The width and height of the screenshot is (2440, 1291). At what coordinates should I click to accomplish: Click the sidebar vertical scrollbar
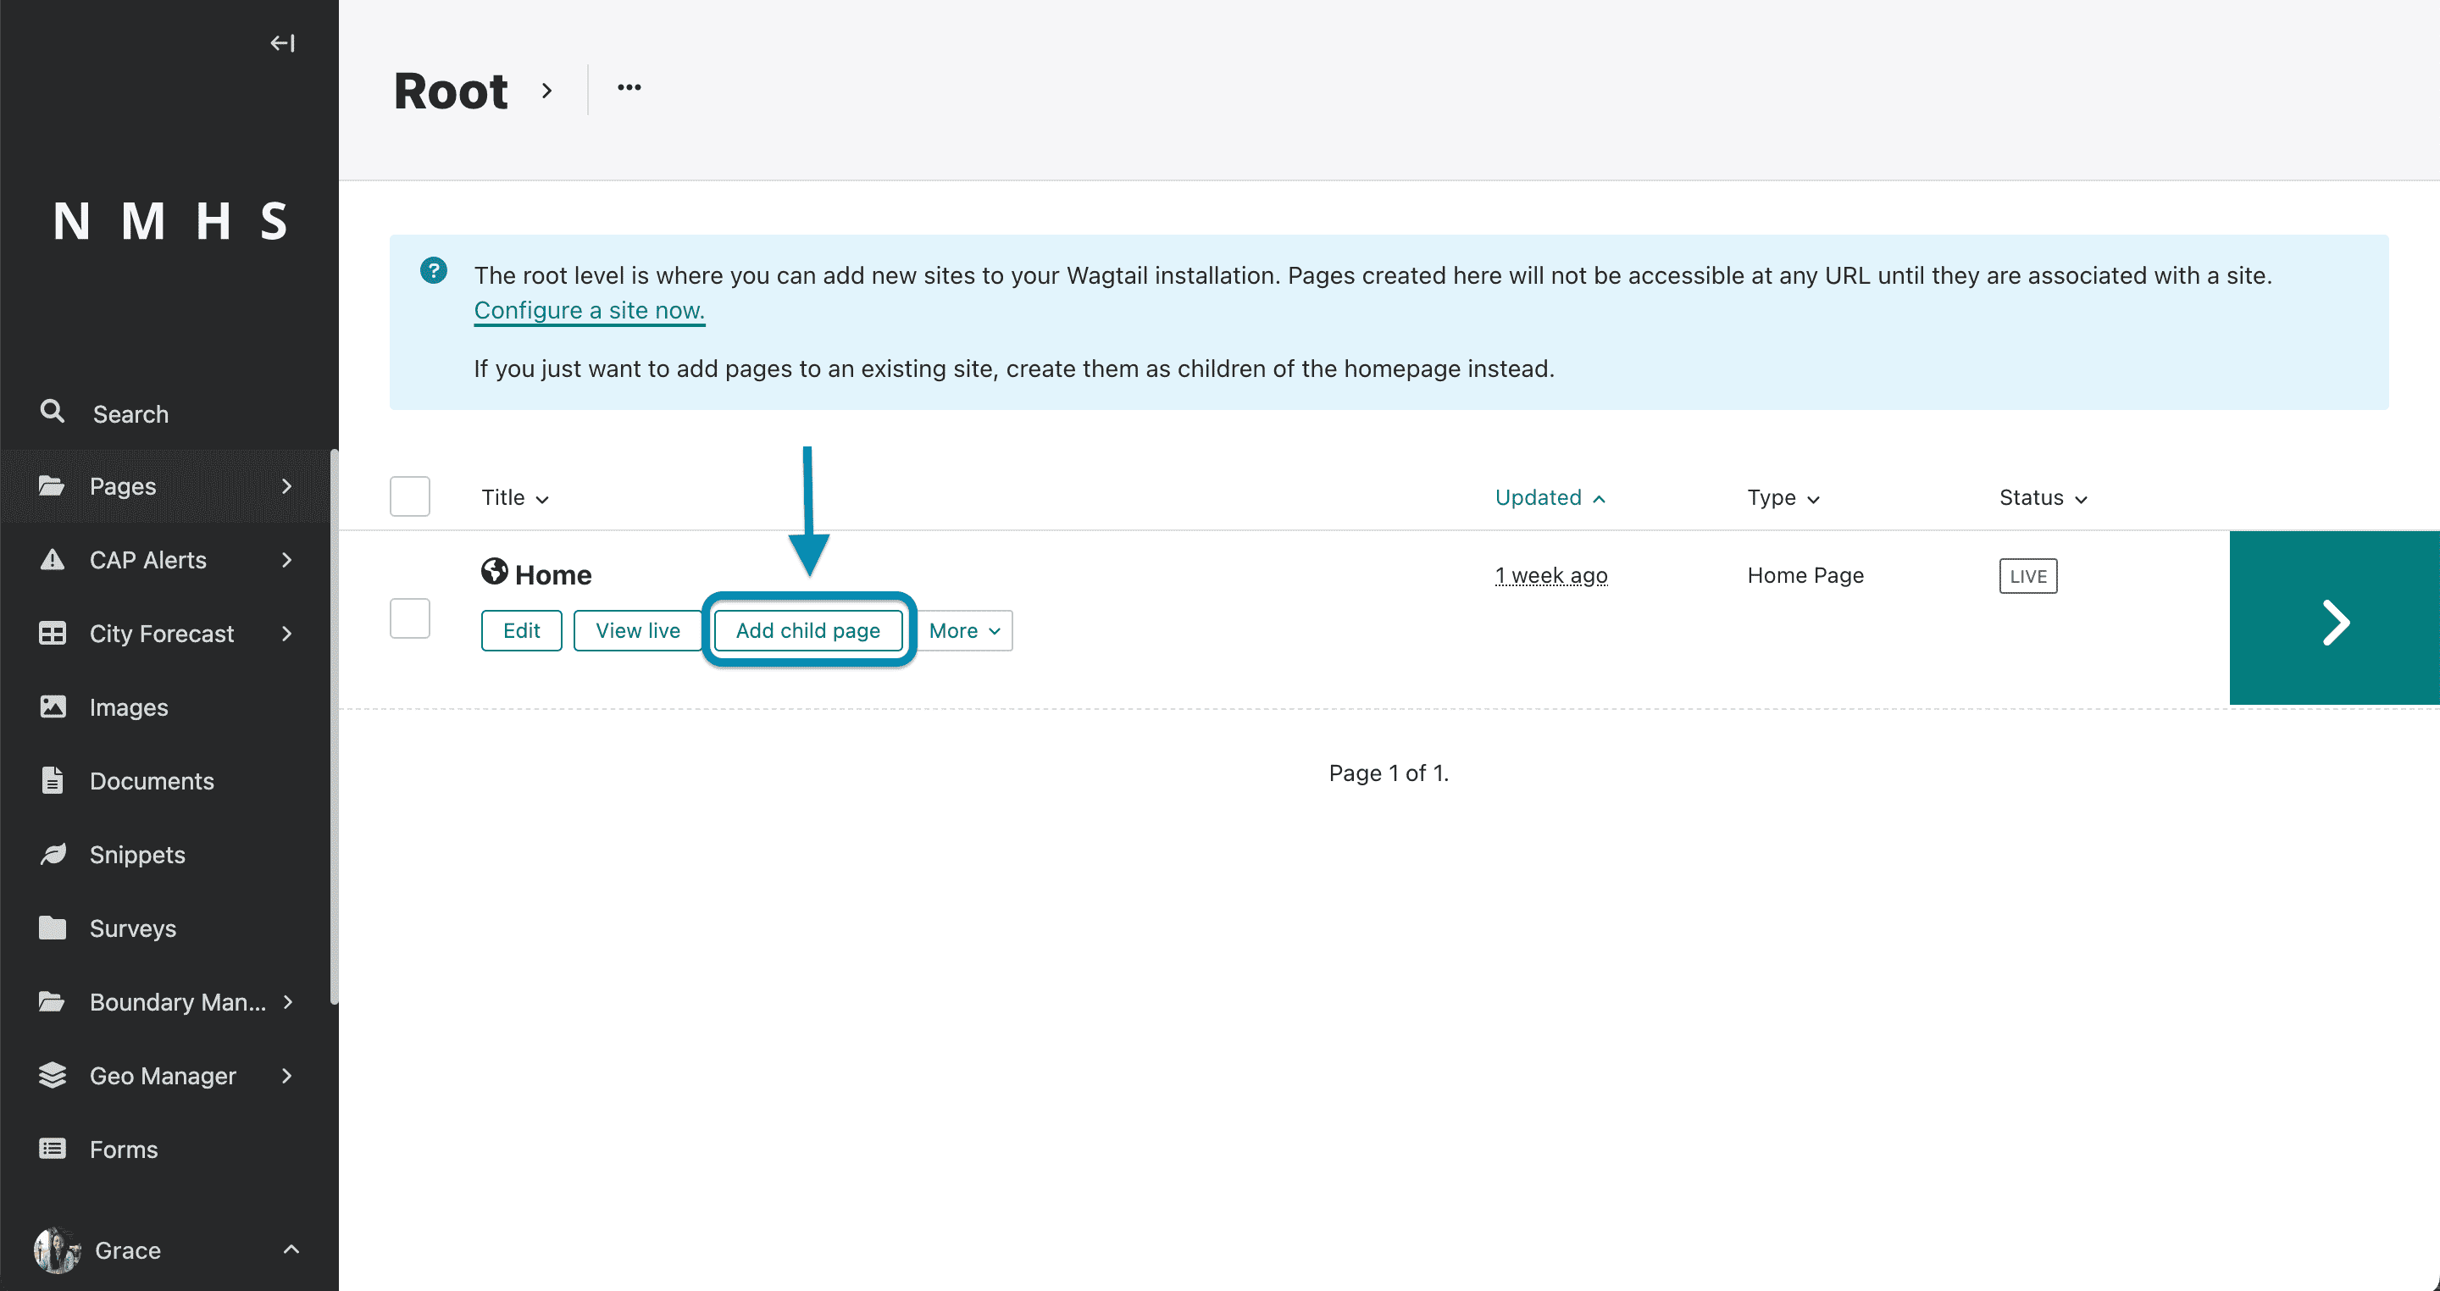pyautogui.click(x=334, y=727)
